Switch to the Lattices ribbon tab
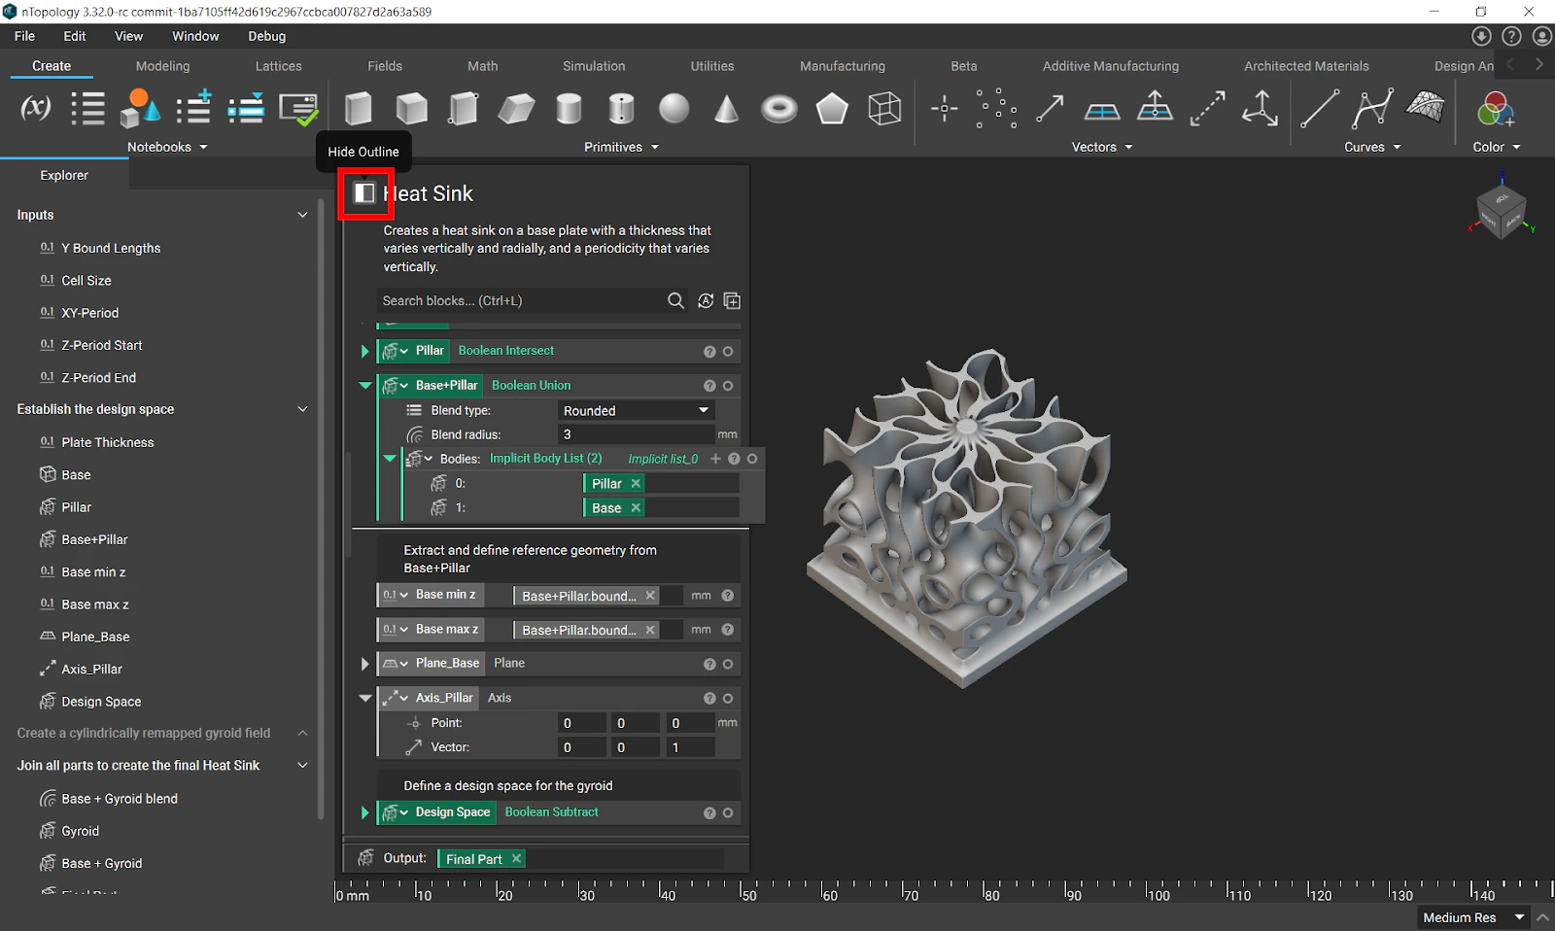This screenshot has width=1555, height=931. (x=278, y=66)
